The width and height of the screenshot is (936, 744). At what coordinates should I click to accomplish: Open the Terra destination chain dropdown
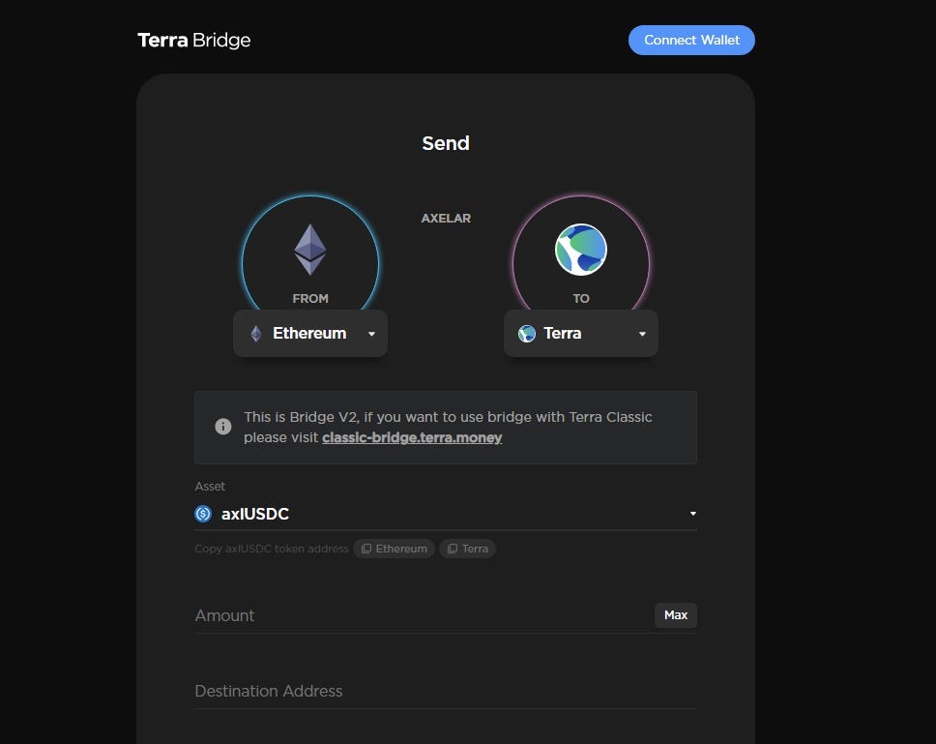coord(581,333)
